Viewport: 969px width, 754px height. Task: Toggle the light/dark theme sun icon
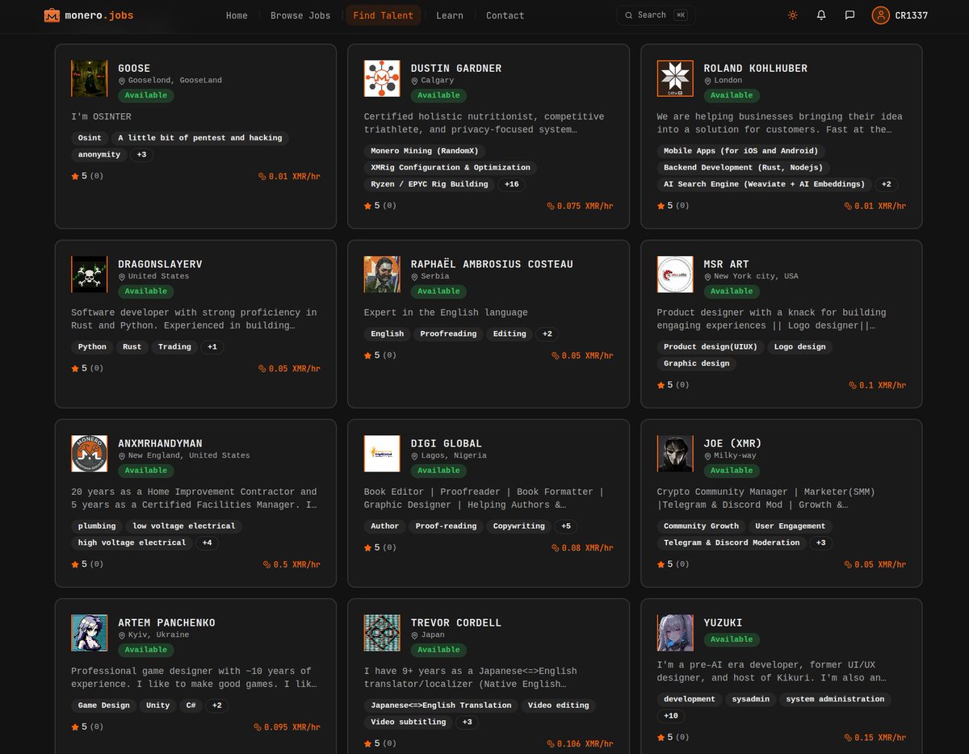click(792, 15)
